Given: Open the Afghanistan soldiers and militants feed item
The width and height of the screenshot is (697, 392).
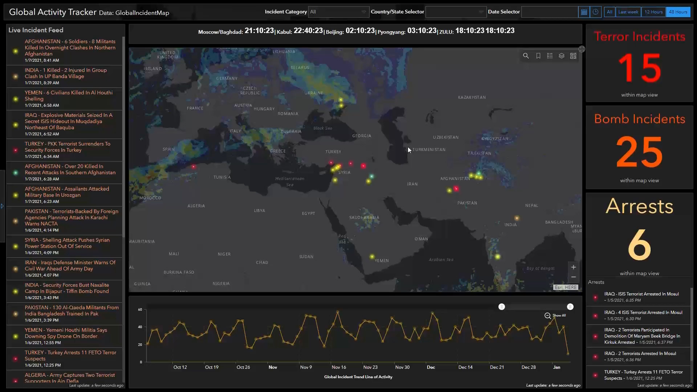Looking at the screenshot, I should click(x=70, y=48).
